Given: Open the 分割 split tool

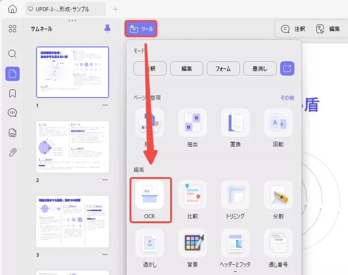Looking at the screenshot, I should coord(278,200).
